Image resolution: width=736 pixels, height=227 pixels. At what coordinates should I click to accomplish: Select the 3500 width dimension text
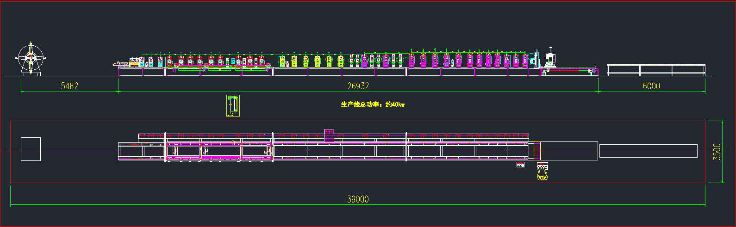717,152
